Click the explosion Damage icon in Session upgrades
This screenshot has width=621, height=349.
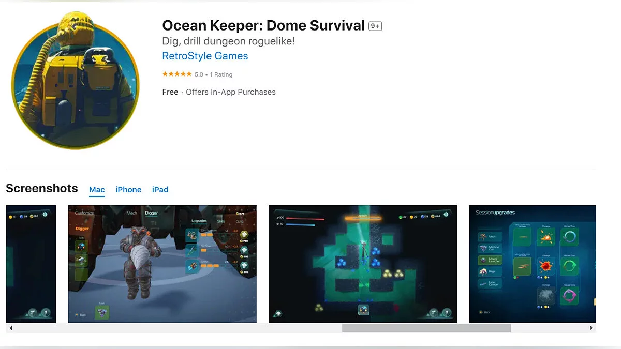(x=546, y=237)
